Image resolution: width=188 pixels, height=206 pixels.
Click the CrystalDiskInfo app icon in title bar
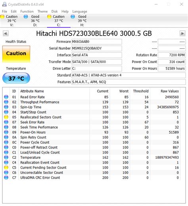point(4,4)
